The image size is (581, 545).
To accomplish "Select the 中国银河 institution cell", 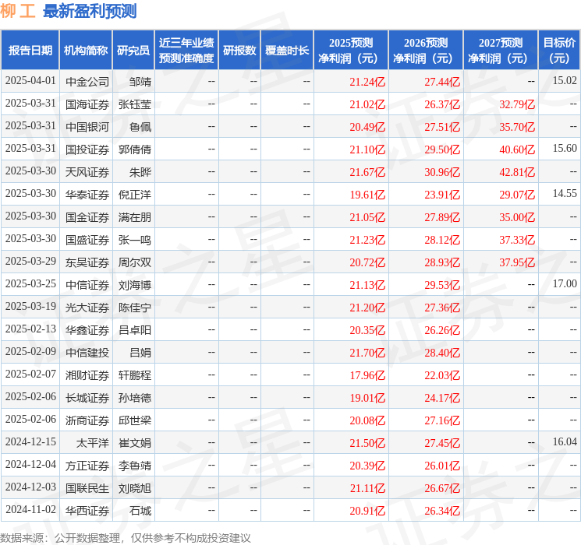I will [87, 127].
